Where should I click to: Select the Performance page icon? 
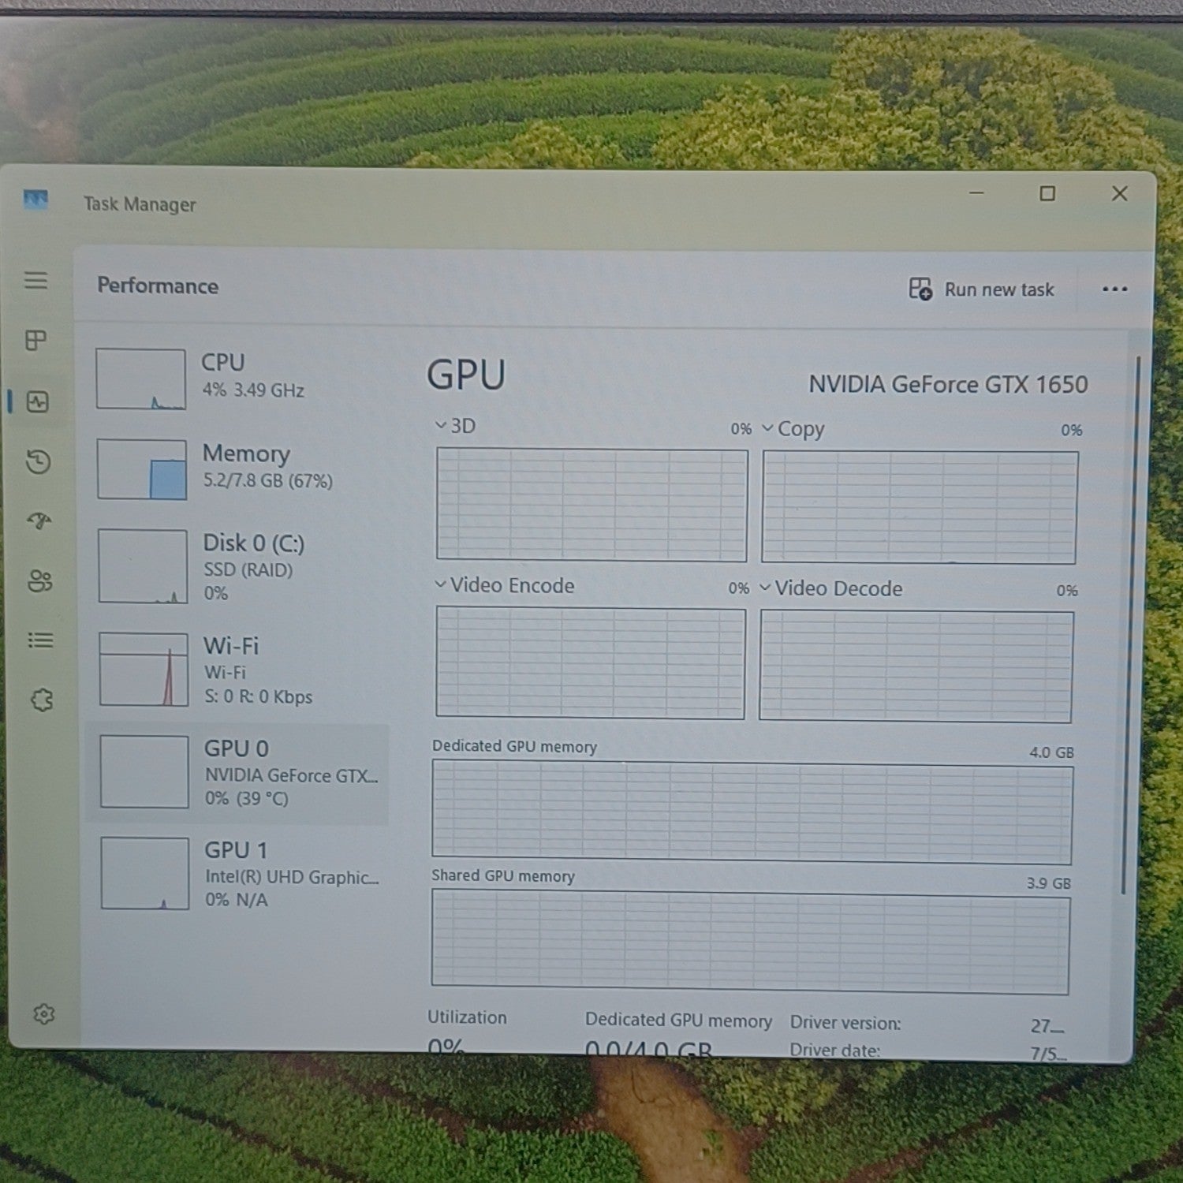tap(38, 401)
